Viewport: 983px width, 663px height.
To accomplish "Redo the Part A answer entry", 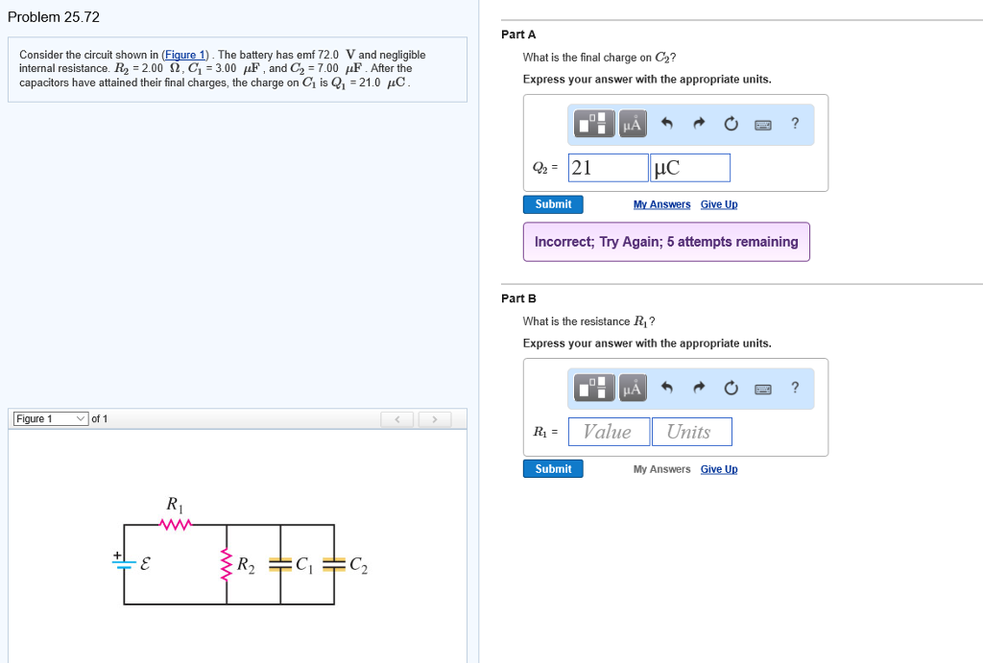I will coord(698,123).
